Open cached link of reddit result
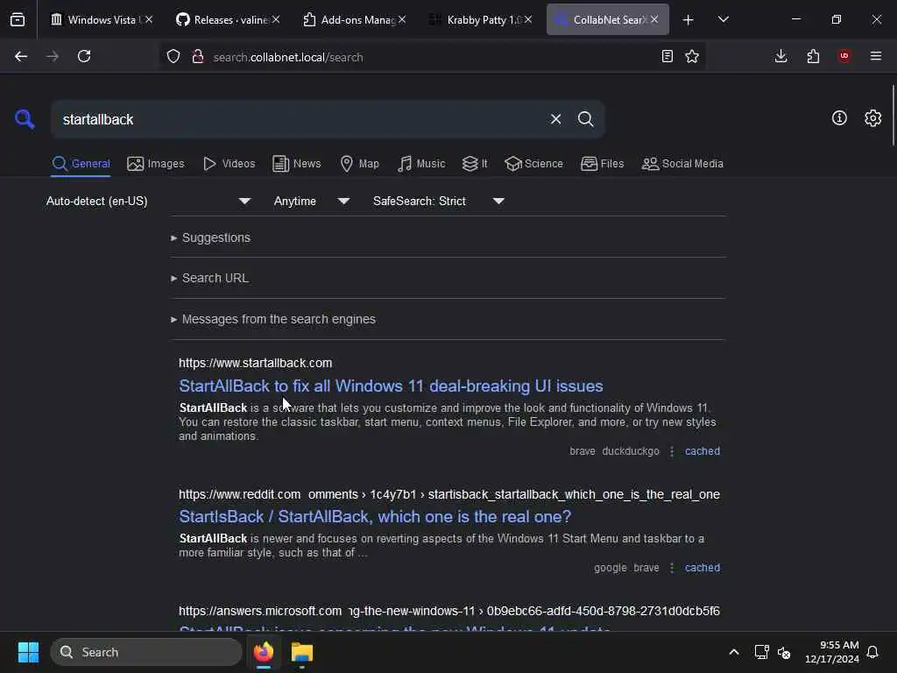Viewport: 897px width, 673px height. click(x=702, y=568)
